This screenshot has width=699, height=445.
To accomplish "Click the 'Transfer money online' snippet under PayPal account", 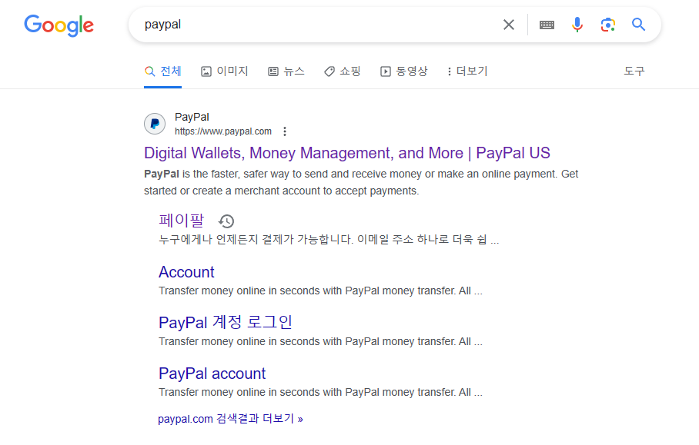I will click(320, 392).
